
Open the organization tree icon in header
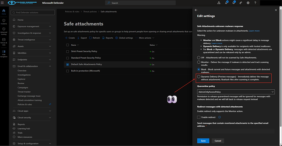point(219,3)
